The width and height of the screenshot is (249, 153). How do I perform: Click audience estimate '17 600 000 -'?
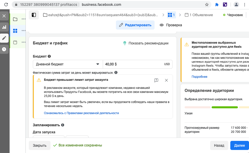click(x=239, y=127)
